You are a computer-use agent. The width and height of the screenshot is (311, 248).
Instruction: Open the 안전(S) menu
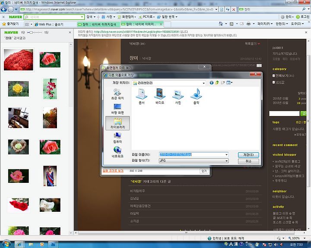pos(282,24)
